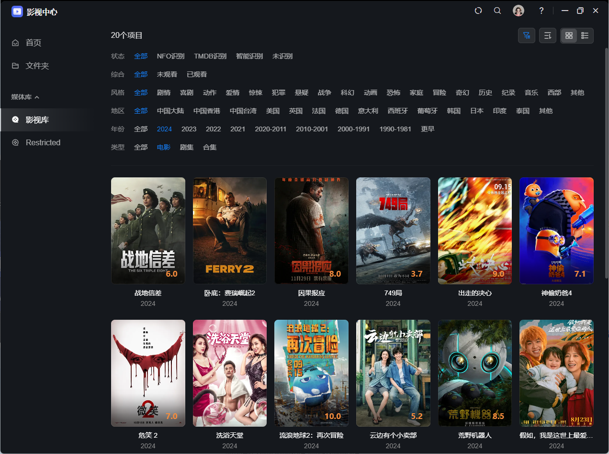This screenshot has height=454, width=609.
Task: Filter status by 智能识别
Action: tap(249, 56)
